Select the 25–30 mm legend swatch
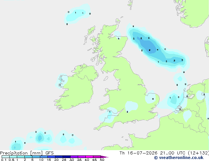The height and width of the screenshot is (161, 209). click(67, 157)
